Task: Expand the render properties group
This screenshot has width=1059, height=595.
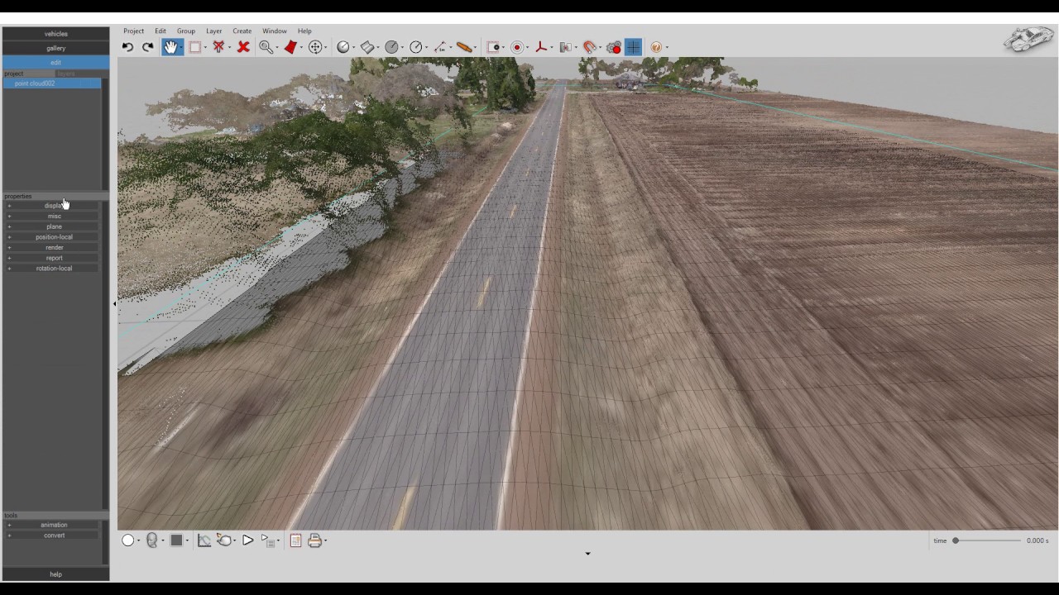Action: (54, 248)
